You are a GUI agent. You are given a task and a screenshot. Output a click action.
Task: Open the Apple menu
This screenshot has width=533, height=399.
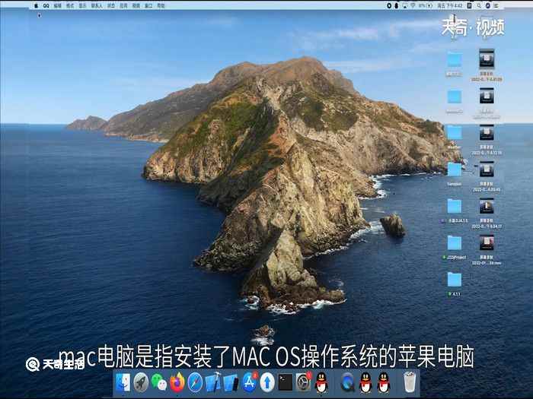click(36, 5)
